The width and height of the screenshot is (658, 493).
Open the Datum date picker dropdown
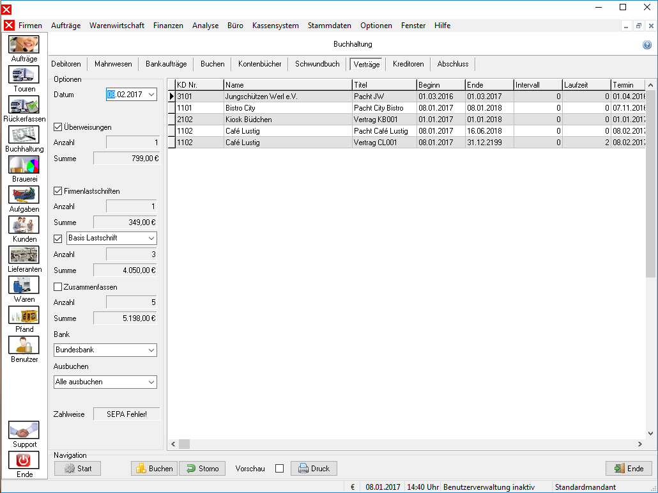[x=151, y=95]
